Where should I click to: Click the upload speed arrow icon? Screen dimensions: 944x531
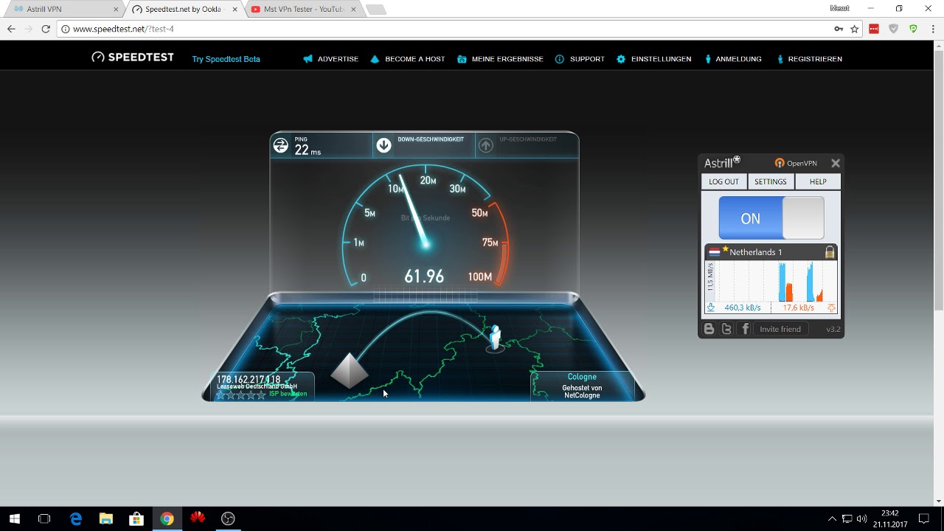pyautogui.click(x=485, y=145)
